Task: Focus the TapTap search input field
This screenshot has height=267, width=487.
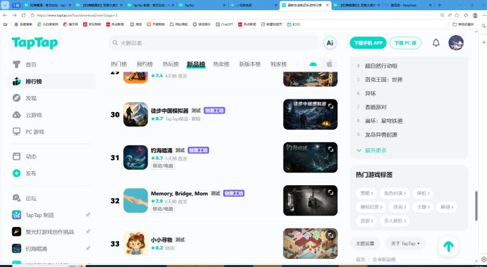Action: pyautogui.click(x=214, y=43)
